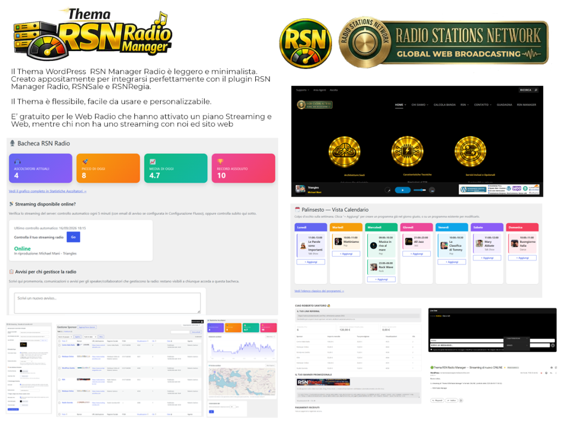Open Area Agenti in top bar
The width and height of the screenshot is (562, 422).
pyautogui.click(x=320, y=90)
